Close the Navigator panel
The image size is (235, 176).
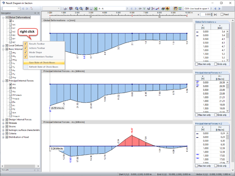pos(38,13)
